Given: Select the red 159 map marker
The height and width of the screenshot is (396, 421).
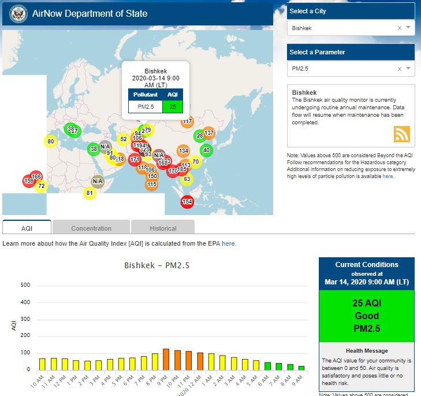Looking at the screenshot, I should pos(28,181).
